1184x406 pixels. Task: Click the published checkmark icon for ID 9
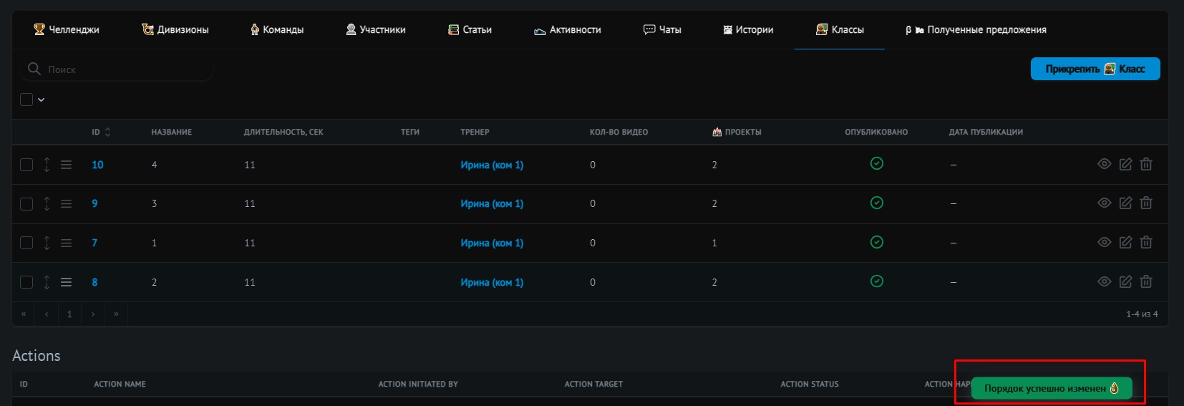pos(876,203)
